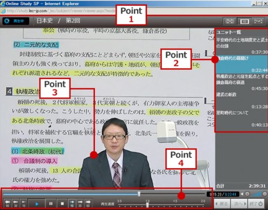Open unit 執権政治と元寇を起点とする鎌倉幕府の衰退

pyautogui.click(x=242, y=82)
